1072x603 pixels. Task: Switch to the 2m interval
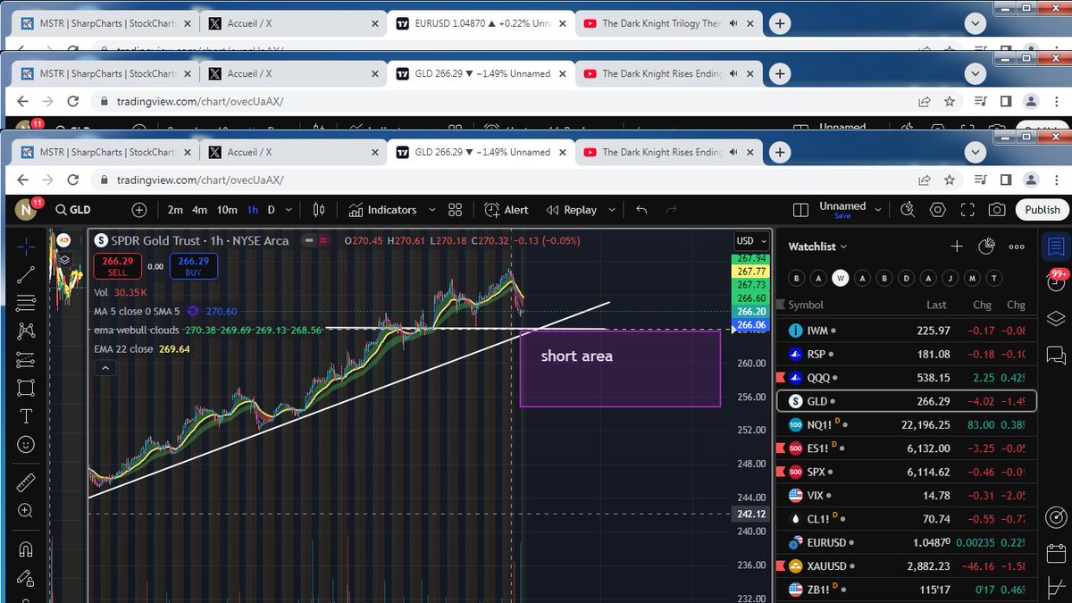click(x=175, y=210)
